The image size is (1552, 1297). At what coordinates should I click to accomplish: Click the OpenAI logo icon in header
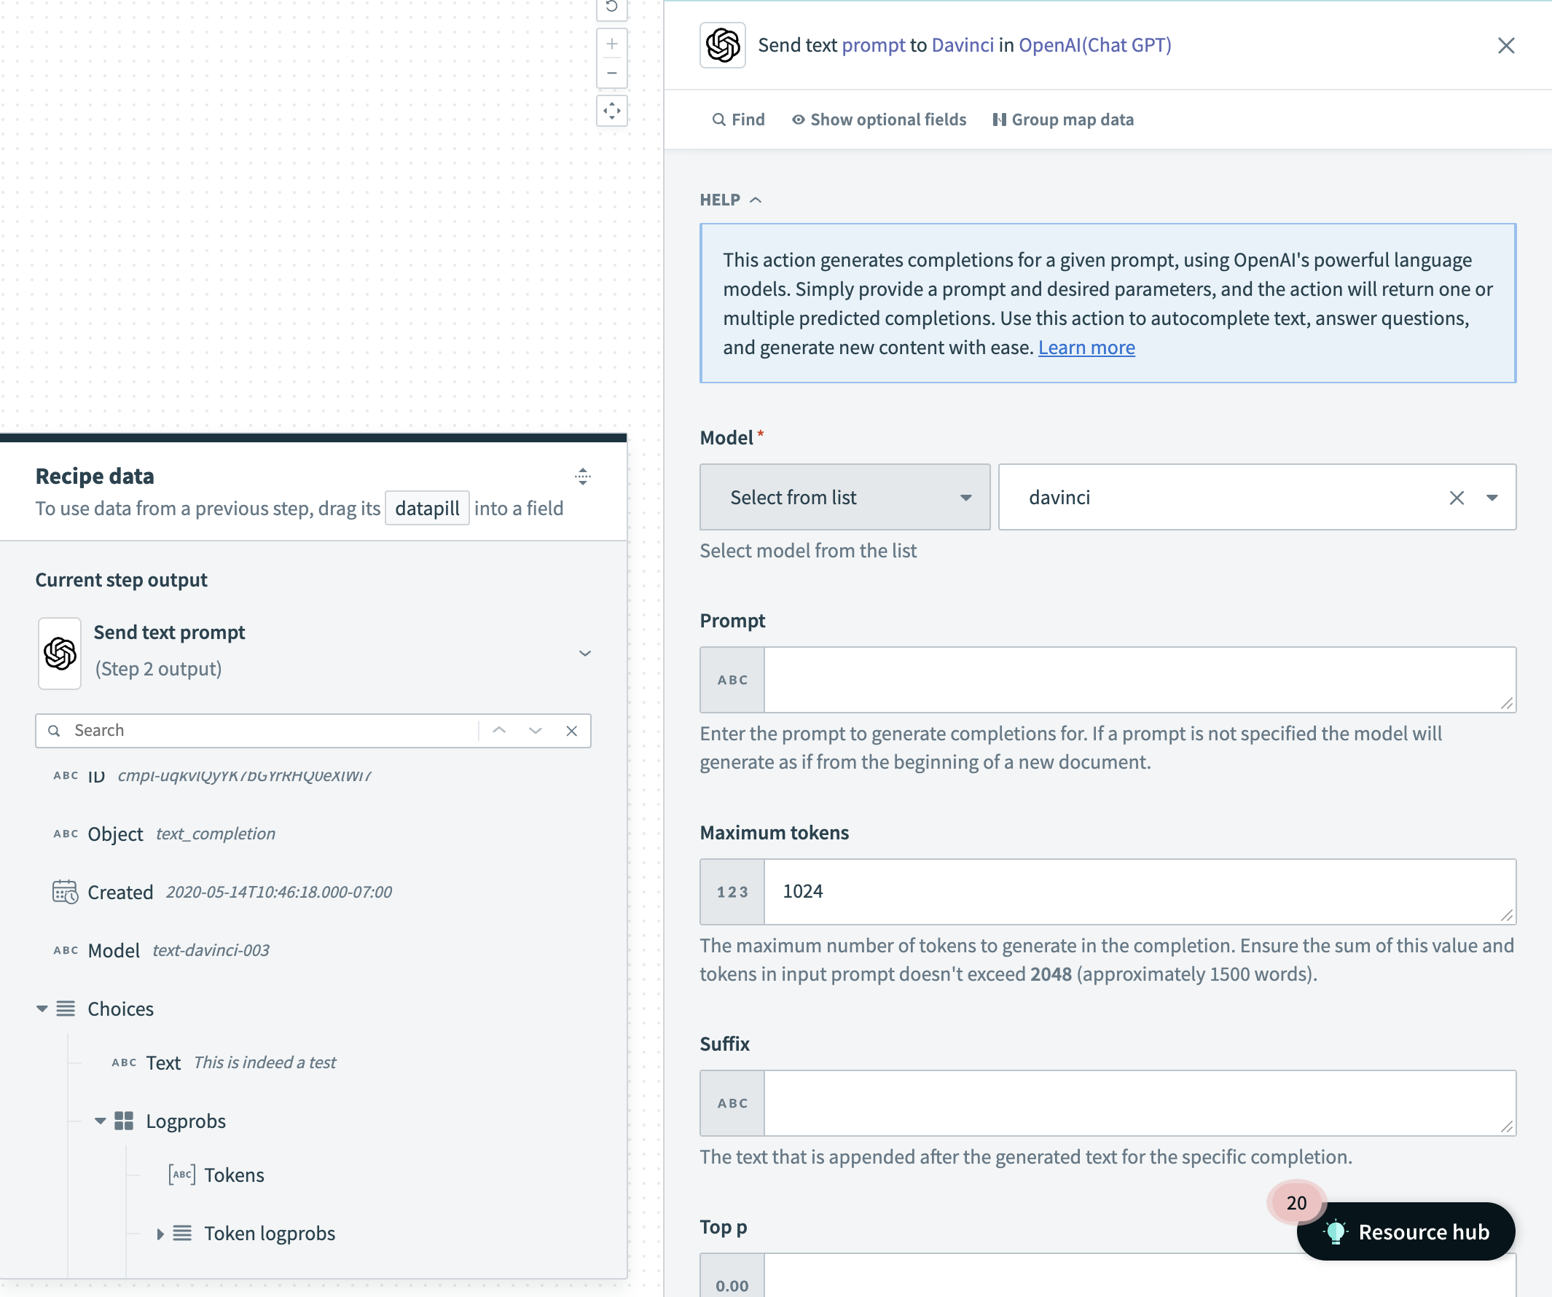[x=722, y=45]
